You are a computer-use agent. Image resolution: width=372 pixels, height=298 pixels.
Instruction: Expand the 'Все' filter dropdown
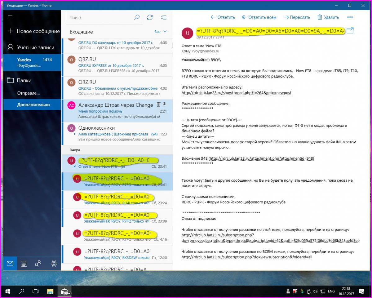(161, 32)
